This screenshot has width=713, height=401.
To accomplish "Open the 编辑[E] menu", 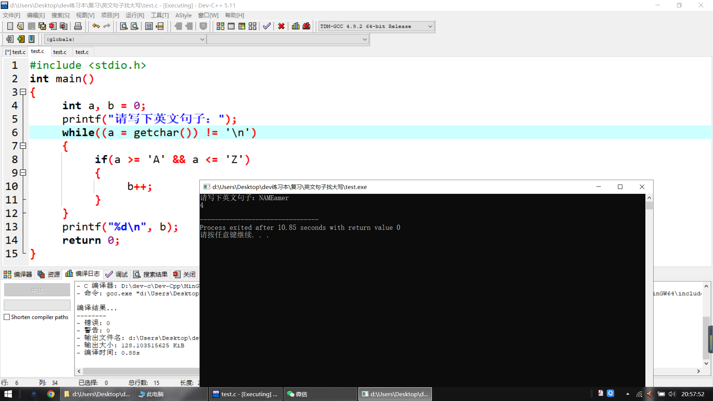I will pyautogui.click(x=36, y=15).
